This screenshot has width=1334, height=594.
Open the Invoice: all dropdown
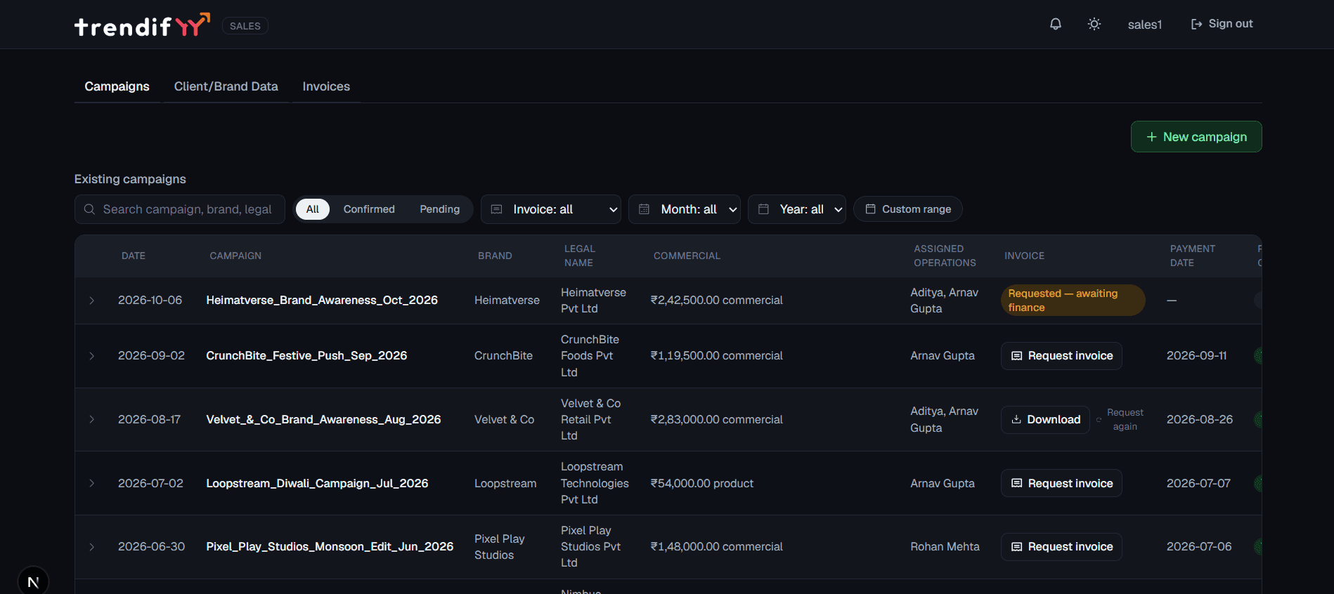(x=551, y=209)
